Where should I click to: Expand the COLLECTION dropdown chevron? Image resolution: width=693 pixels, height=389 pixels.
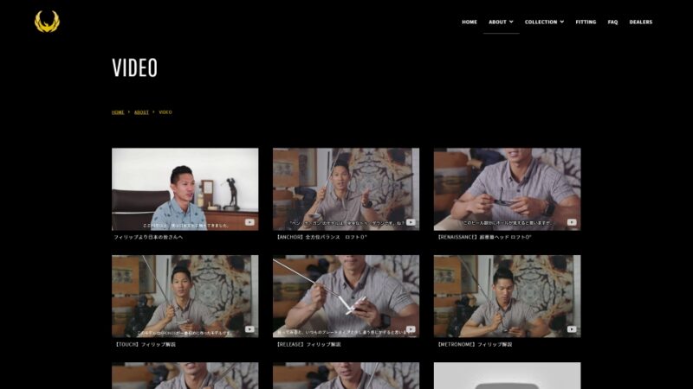[x=562, y=22]
